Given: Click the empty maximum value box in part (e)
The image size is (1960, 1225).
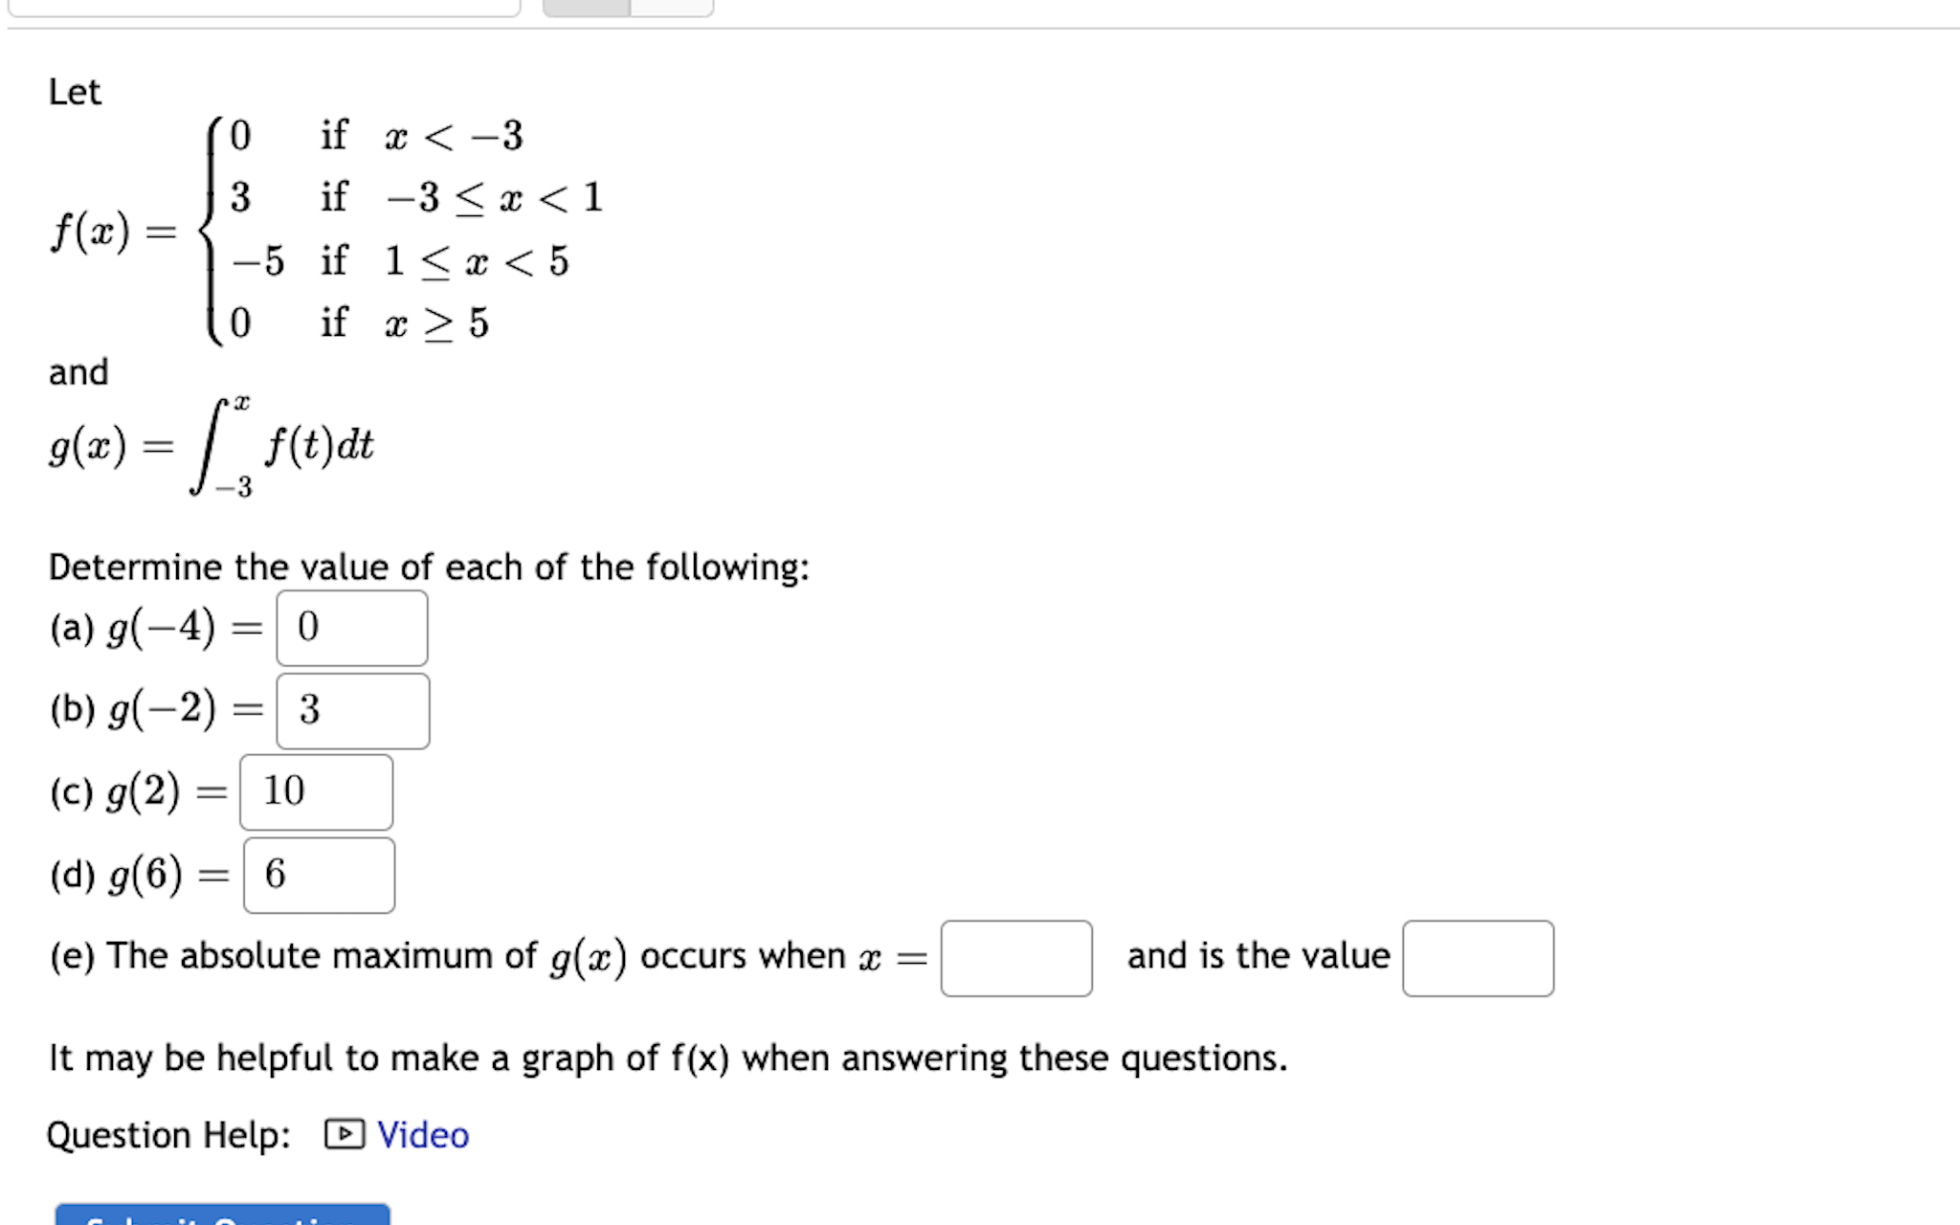Looking at the screenshot, I should click(x=1478, y=959).
